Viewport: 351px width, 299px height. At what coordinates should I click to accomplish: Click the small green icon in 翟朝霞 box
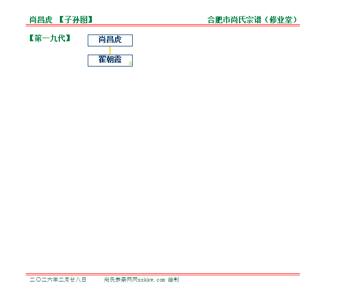130,63
